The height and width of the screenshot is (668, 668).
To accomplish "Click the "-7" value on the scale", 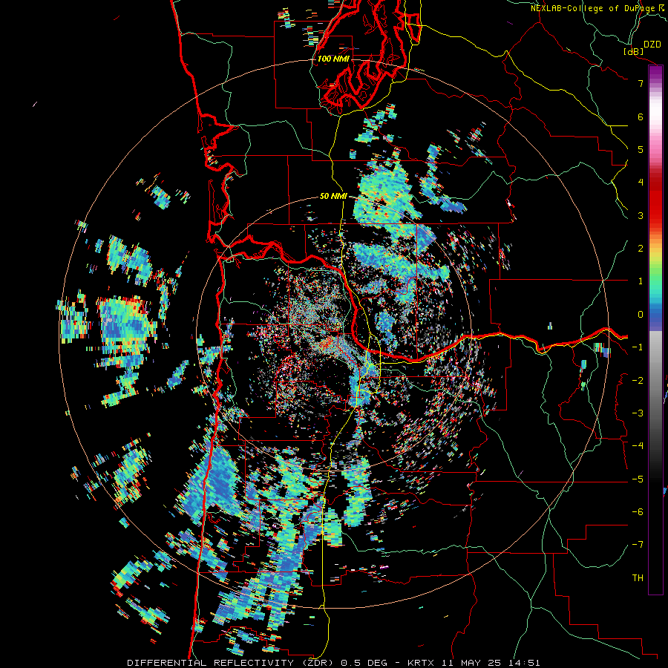I will point(638,545).
